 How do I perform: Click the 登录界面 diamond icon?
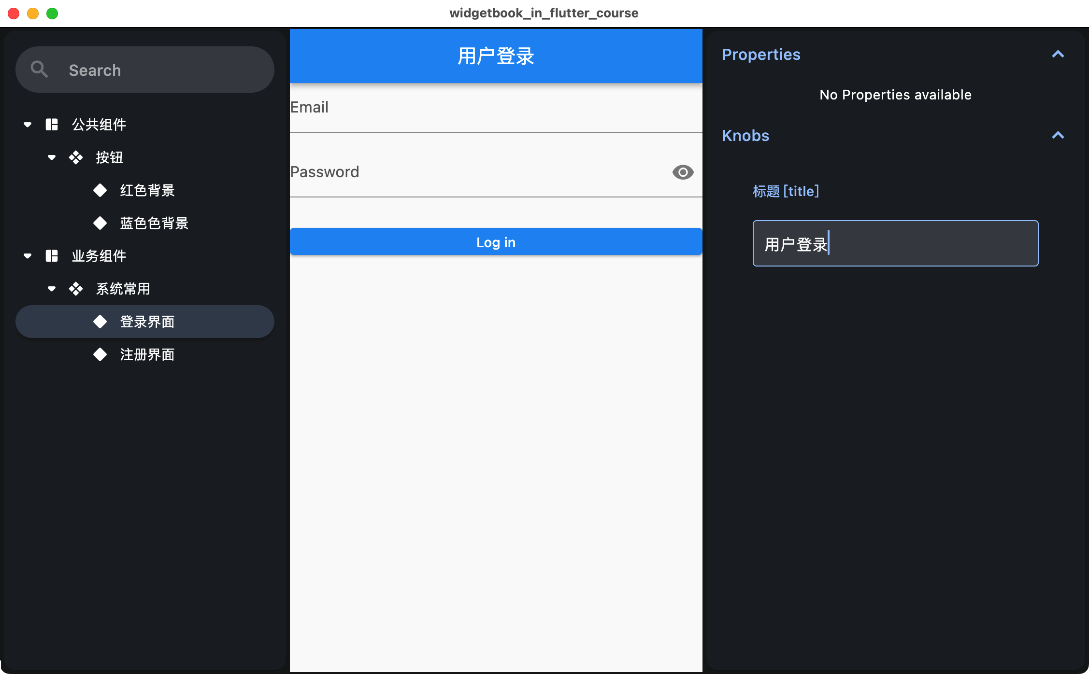pyautogui.click(x=100, y=322)
